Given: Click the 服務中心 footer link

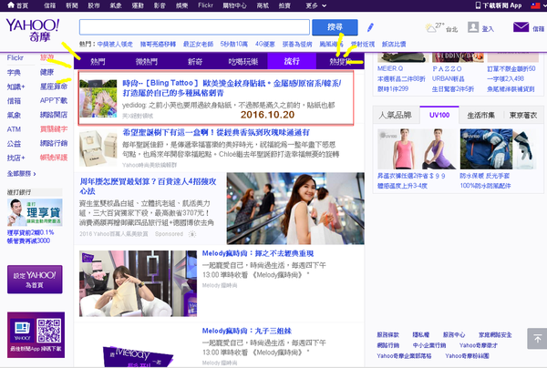Looking at the screenshot, I should pyautogui.click(x=454, y=335).
